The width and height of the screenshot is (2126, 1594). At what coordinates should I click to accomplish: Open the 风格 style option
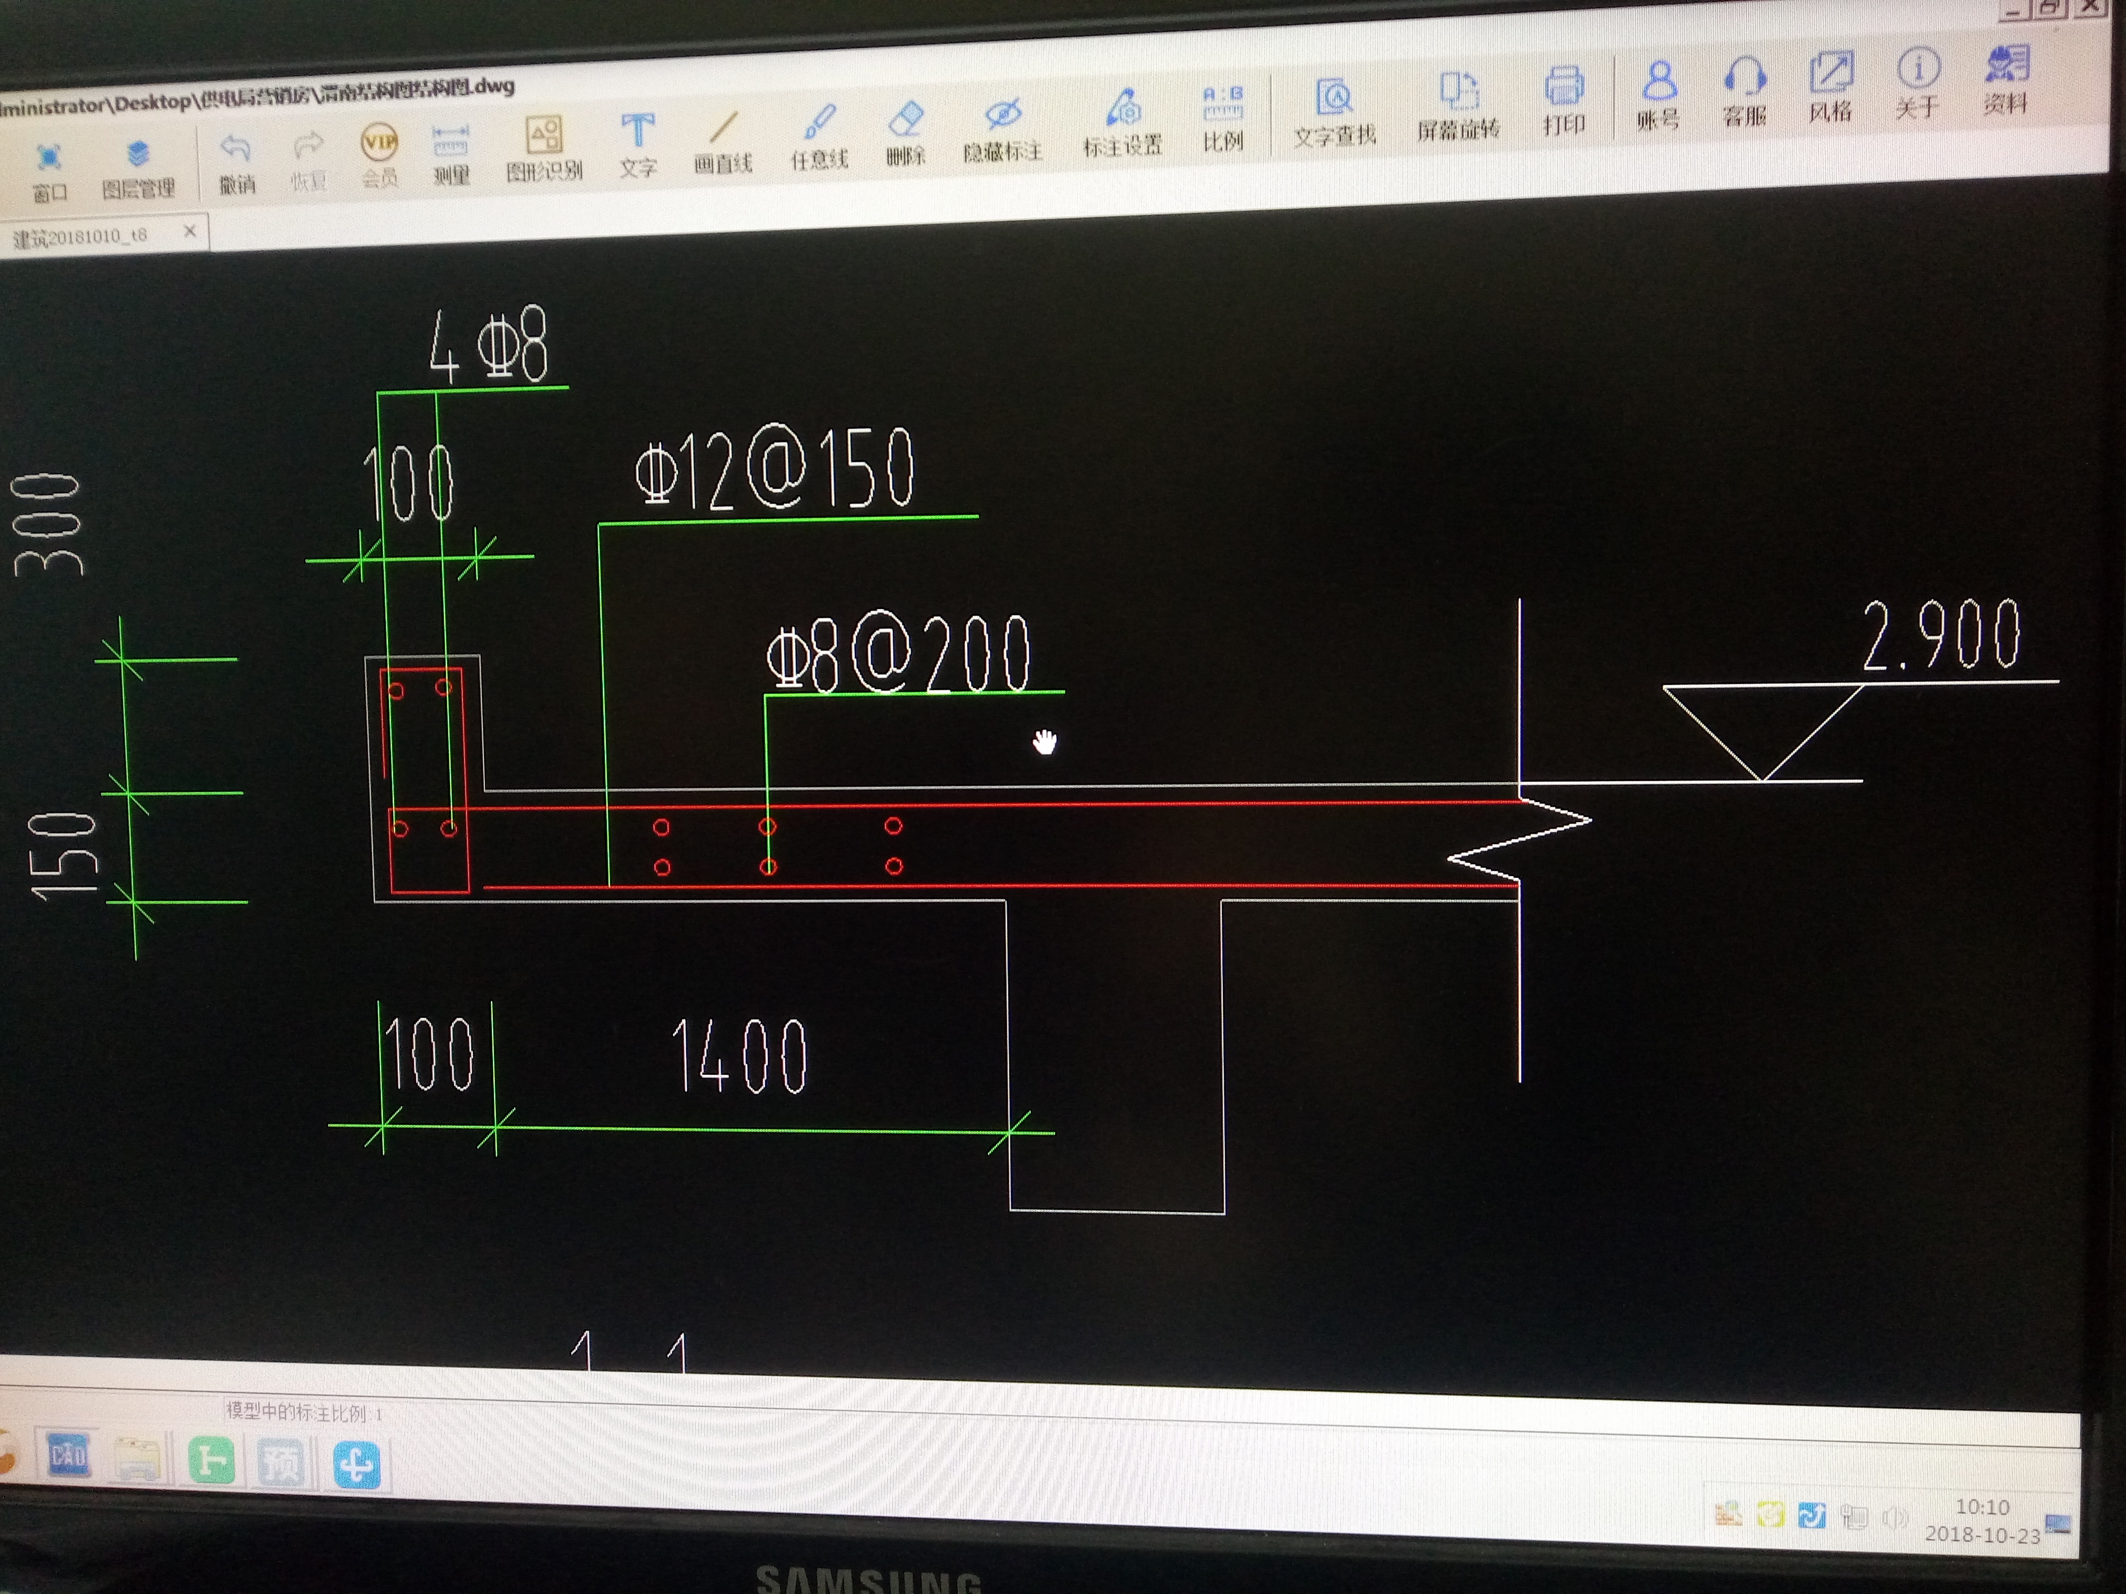click(x=1830, y=87)
